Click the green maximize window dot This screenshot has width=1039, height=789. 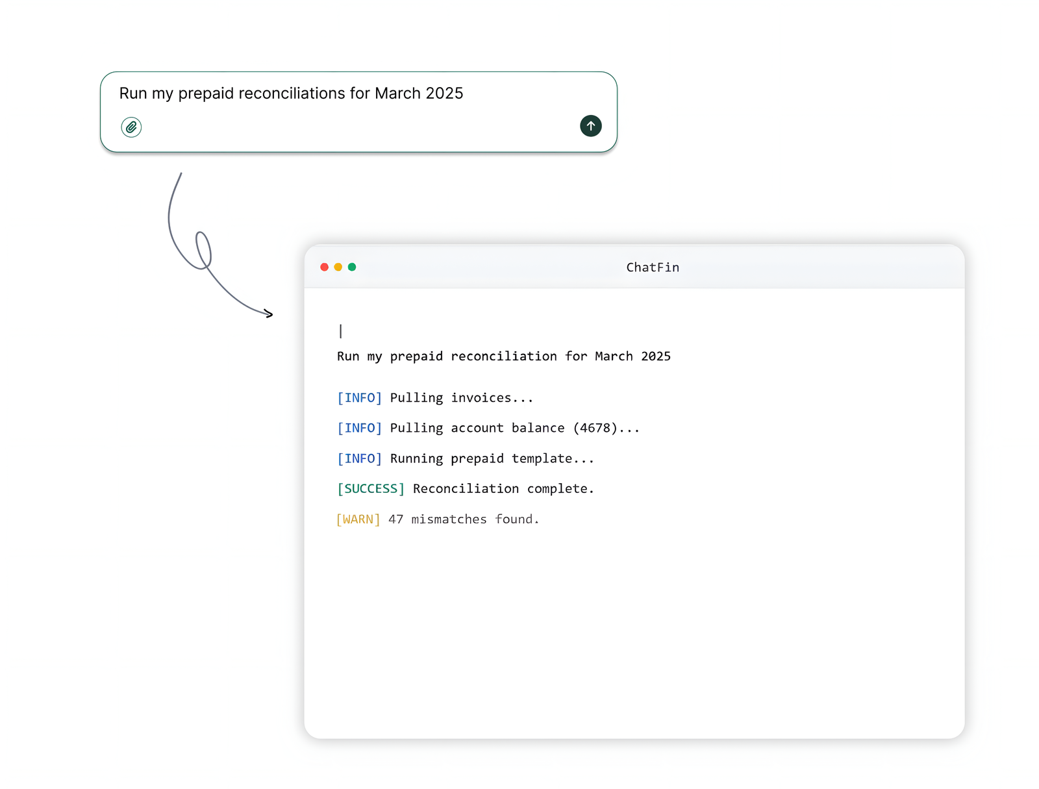(352, 267)
